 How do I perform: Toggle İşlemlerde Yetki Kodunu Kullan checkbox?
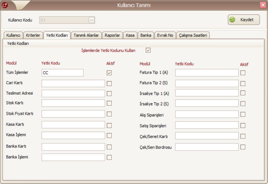148,50
